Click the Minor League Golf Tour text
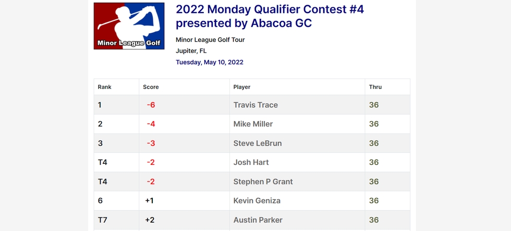Viewport: 511px width, 231px height. point(210,40)
